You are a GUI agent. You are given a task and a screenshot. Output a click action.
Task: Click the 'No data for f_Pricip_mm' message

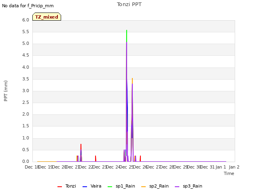(x=28, y=6)
